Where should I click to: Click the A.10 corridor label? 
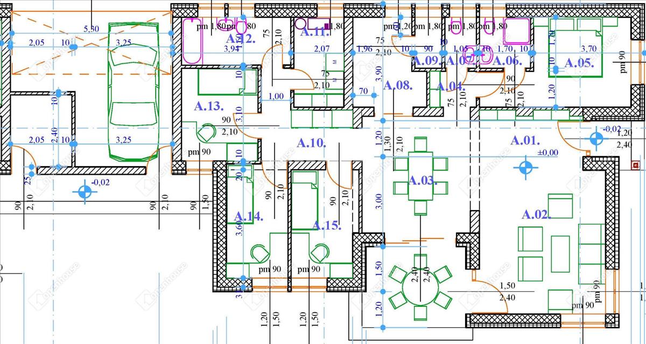(x=312, y=143)
